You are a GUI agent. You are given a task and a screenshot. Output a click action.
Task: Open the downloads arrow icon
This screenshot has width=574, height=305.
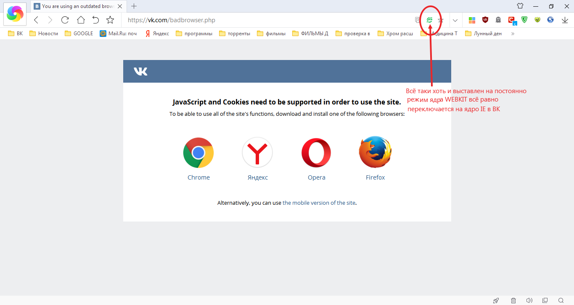[565, 20]
